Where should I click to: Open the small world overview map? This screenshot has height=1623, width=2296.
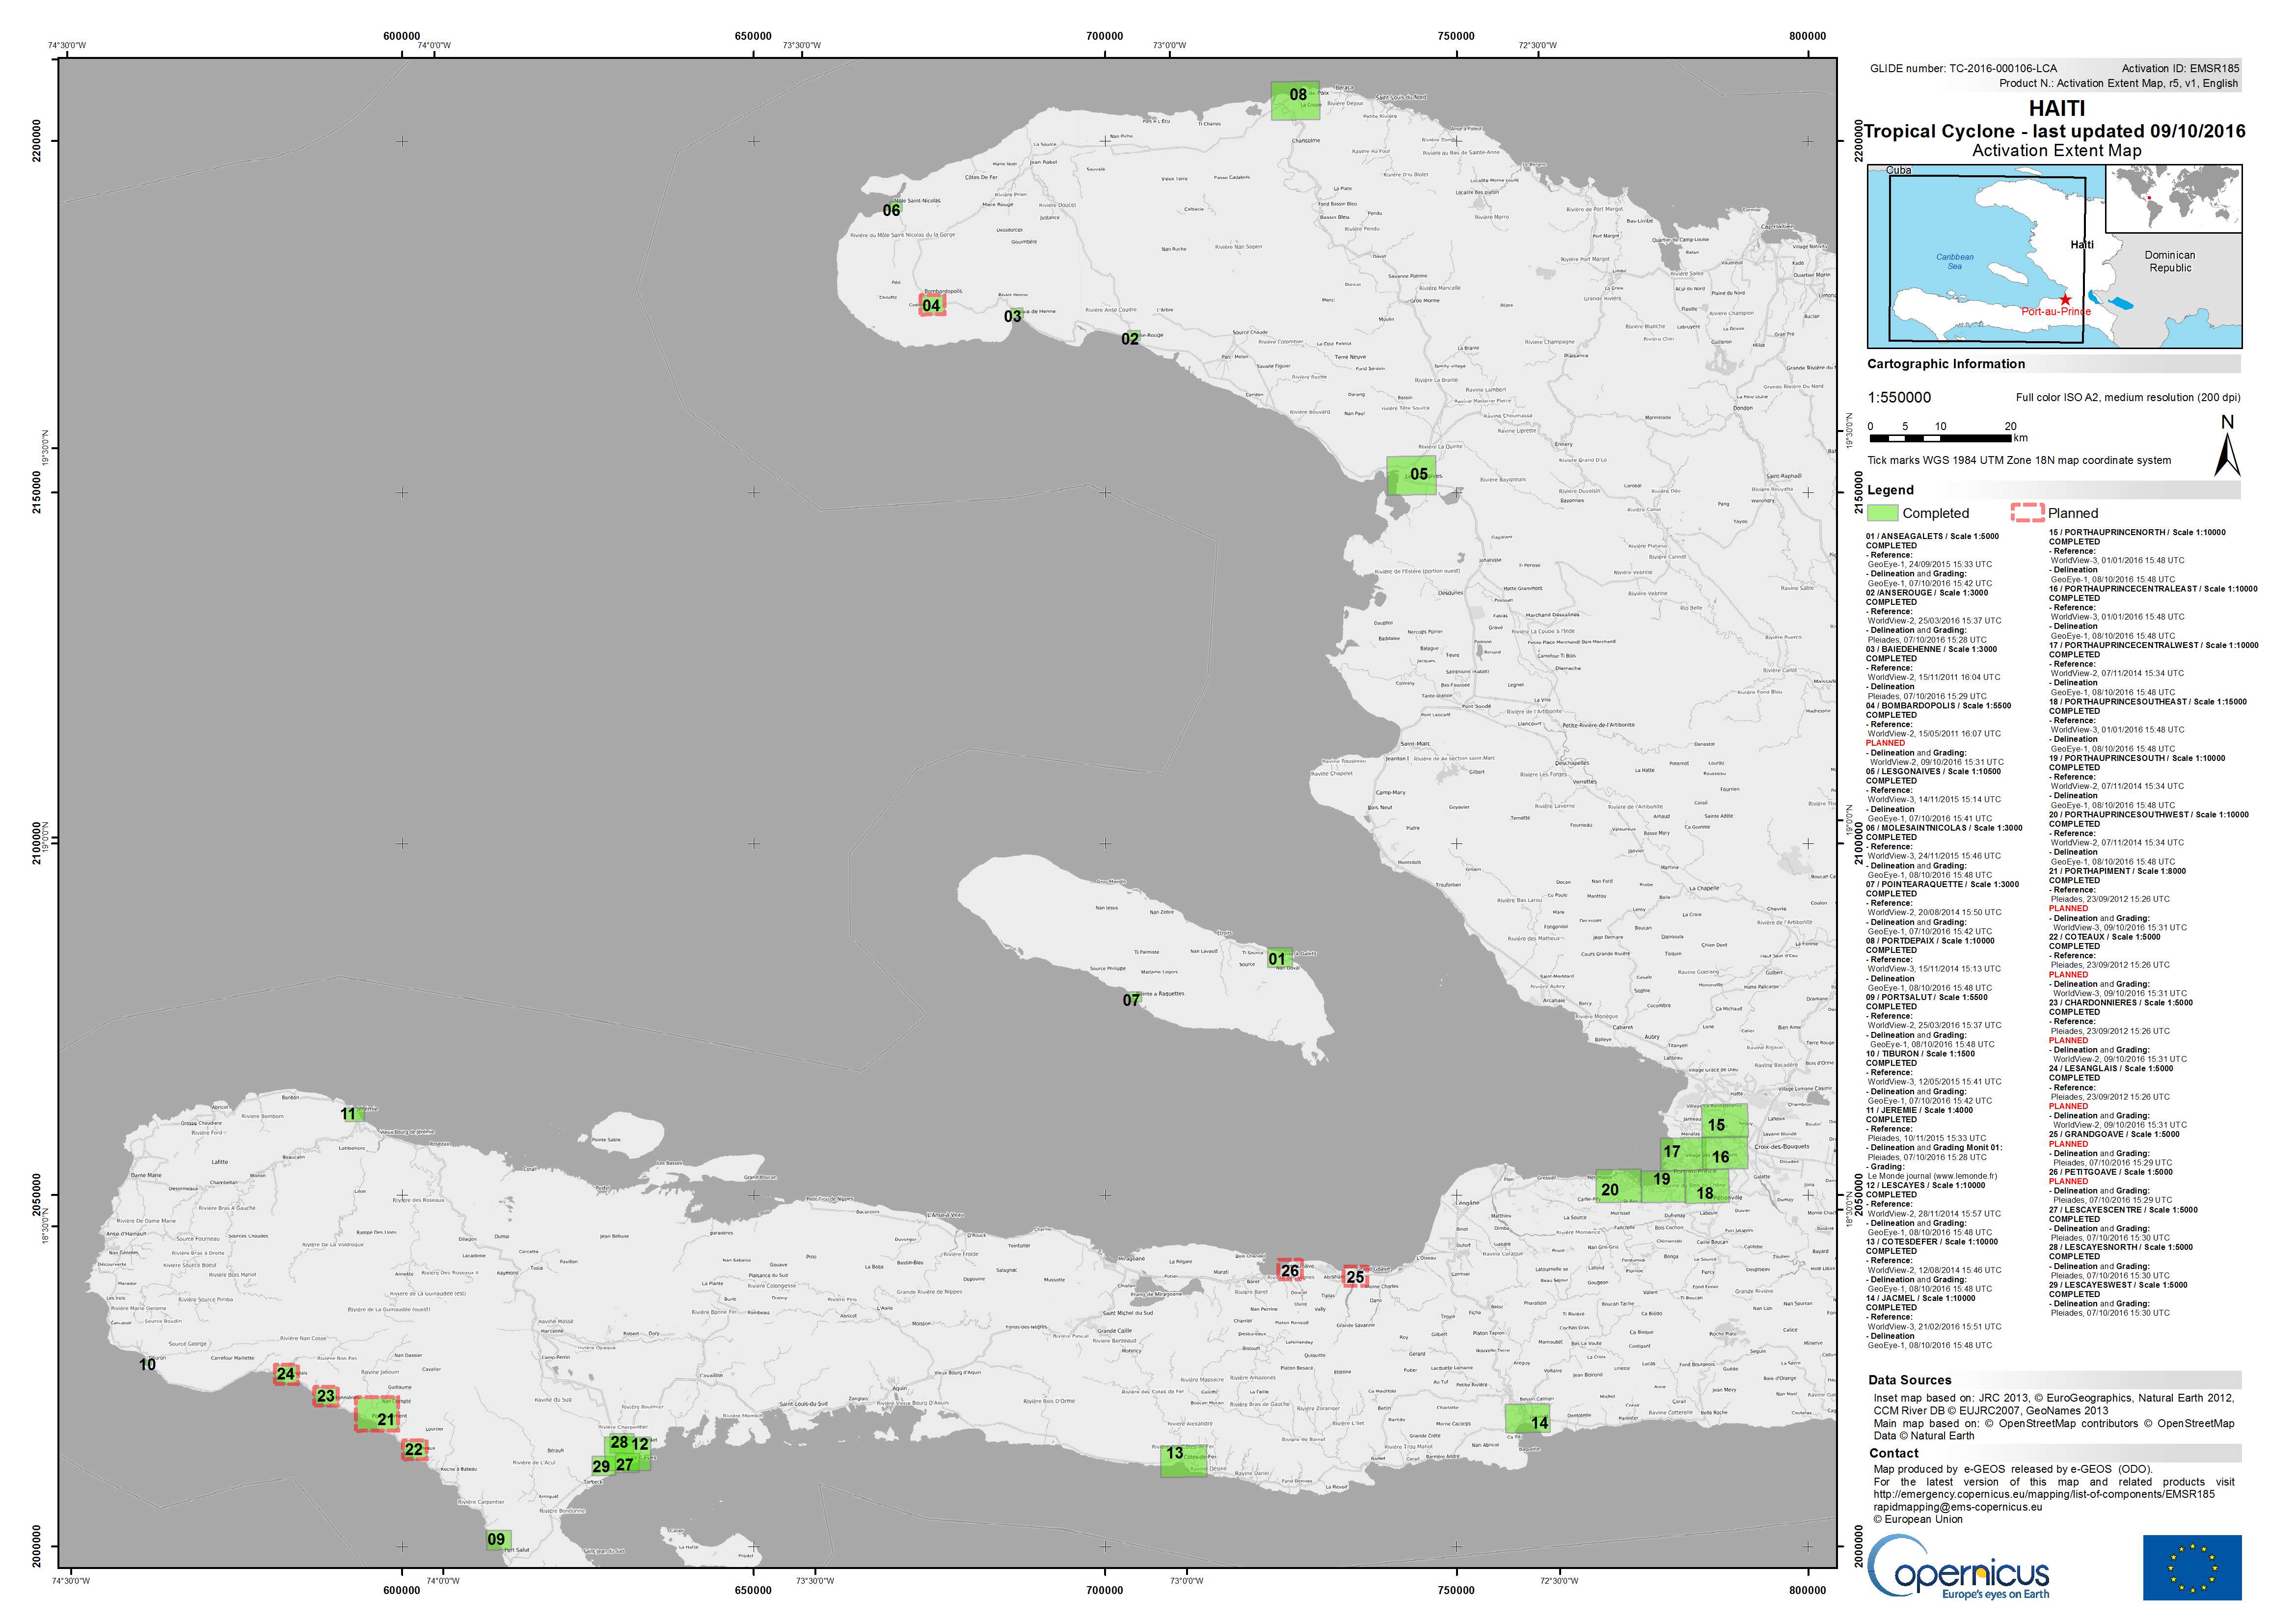[2173, 199]
